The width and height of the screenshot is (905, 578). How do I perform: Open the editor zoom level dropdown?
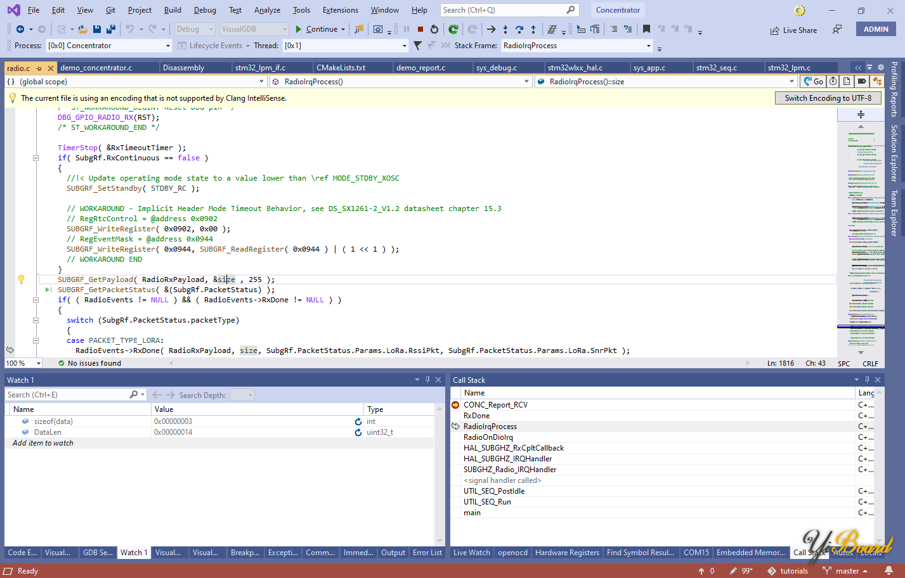(x=39, y=363)
